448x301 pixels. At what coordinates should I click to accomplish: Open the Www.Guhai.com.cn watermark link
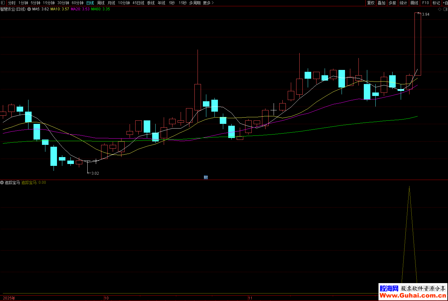(x=413, y=295)
